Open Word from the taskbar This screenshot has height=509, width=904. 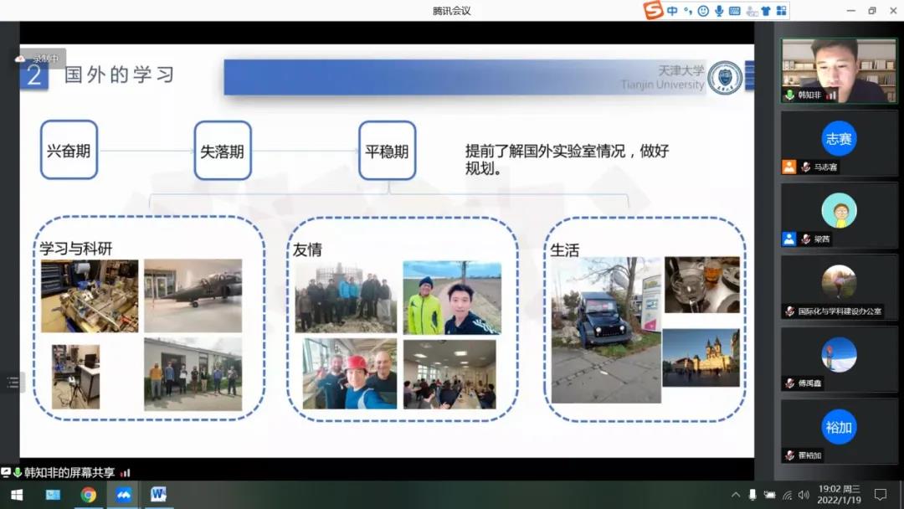click(158, 495)
